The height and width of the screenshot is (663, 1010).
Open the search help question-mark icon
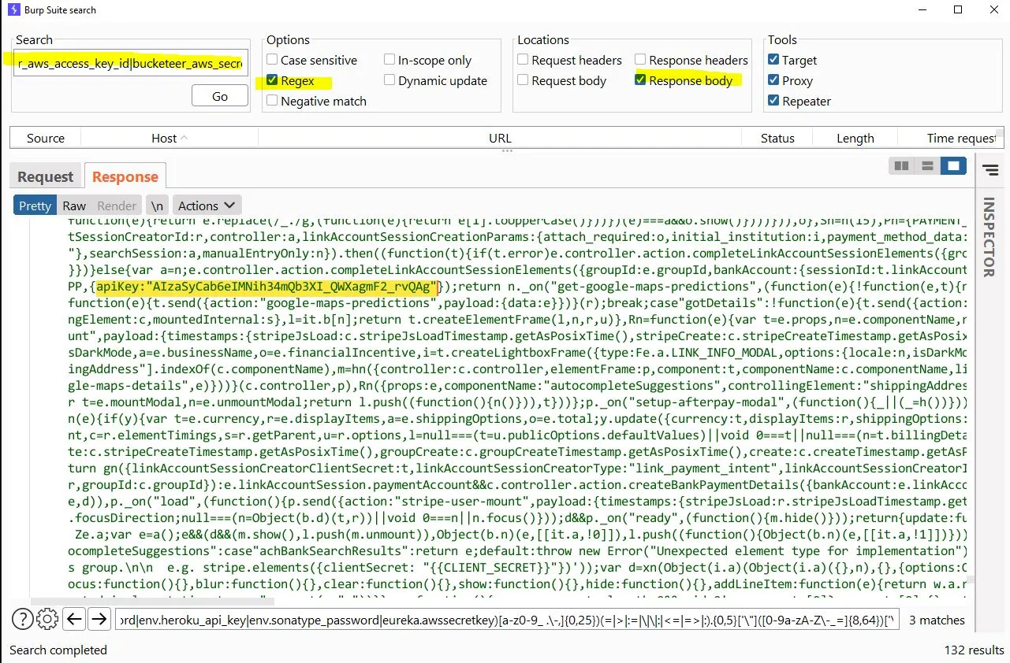(x=21, y=620)
